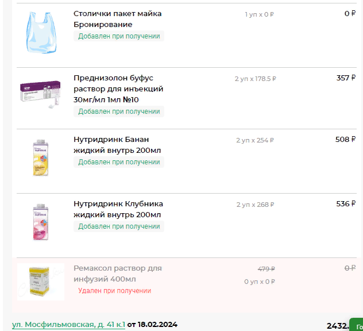
Task: Click the 357 ₽ price for Prednisolone
Action: click(346, 78)
